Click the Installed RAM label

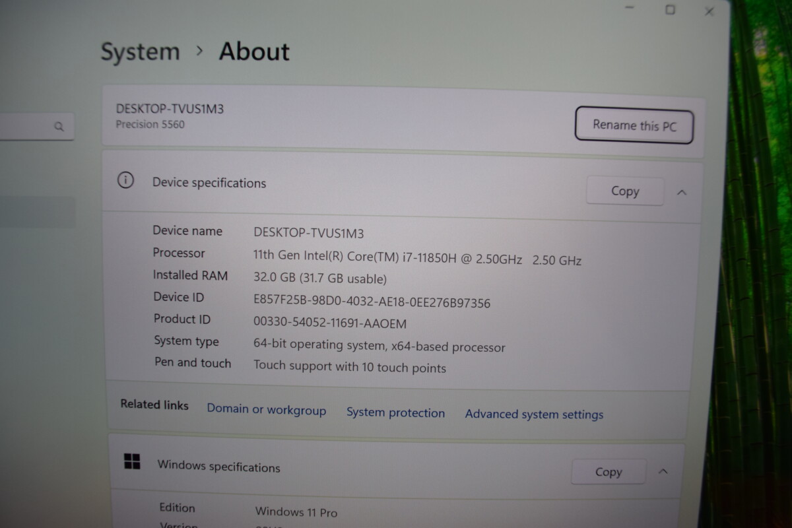pyautogui.click(x=190, y=275)
